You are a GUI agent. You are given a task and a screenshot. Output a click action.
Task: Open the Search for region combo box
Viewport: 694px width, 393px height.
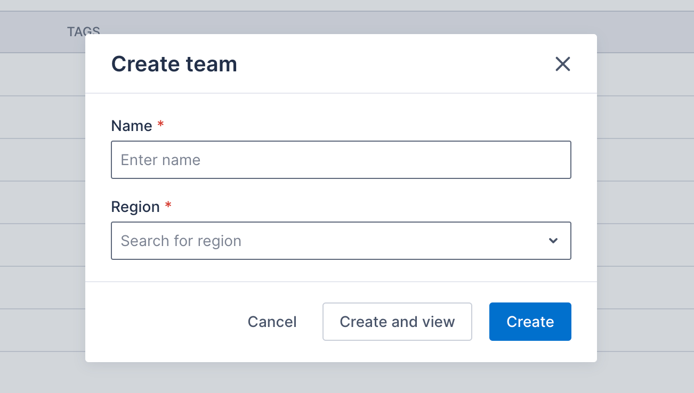341,241
